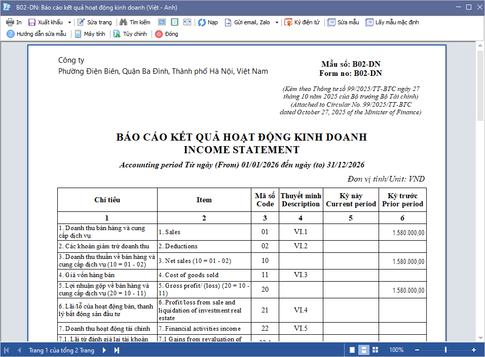Click the '1. Sales' item cell
485x357 pixels.
tap(204, 232)
